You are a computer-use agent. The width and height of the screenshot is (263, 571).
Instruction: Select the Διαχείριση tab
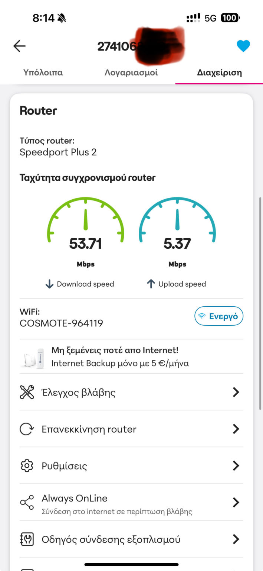[x=219, y=72]
